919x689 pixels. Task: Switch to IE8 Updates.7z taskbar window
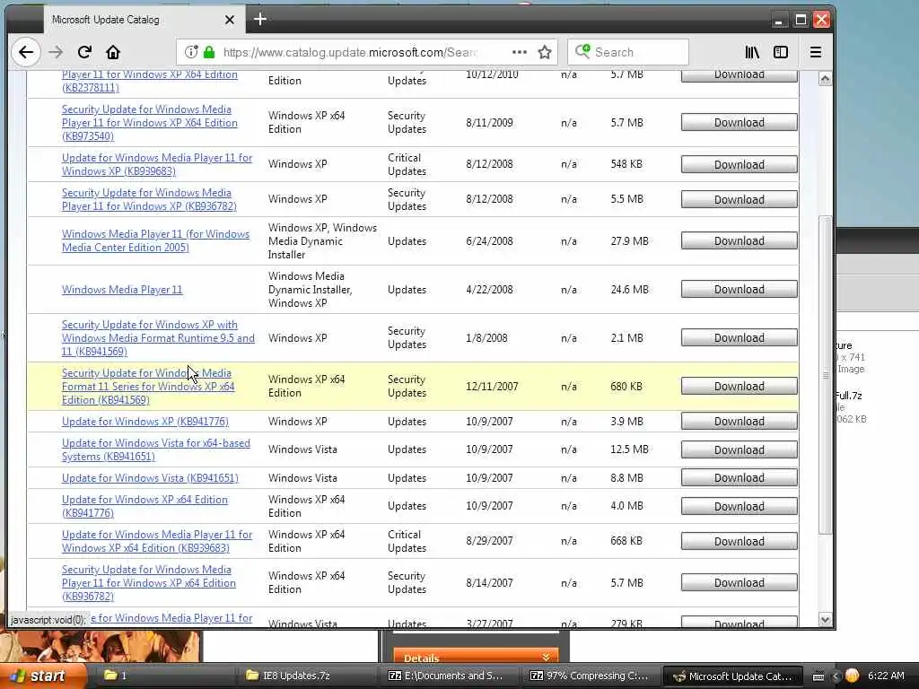coord(306,676)
